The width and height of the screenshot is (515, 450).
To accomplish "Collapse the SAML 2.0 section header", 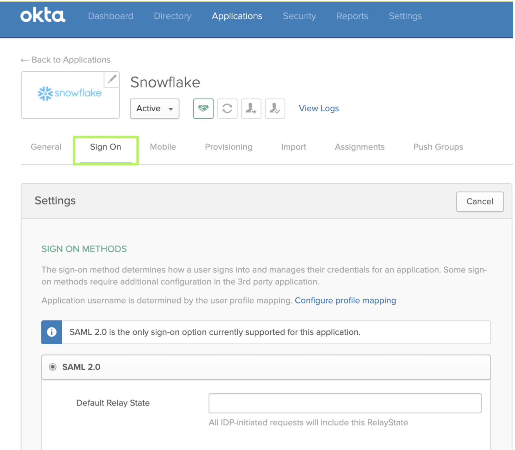I will [x=81, y=367].
